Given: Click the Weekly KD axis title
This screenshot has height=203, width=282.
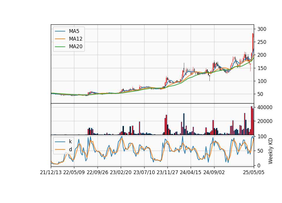Looking at the screenshot, I should [x=270, y=151].
